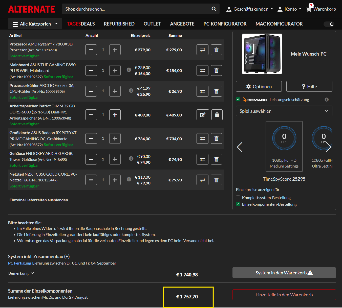342x308 pixels.
Task: Click the 'TimeSpyScore 25295' text
Action: [284, 179]
